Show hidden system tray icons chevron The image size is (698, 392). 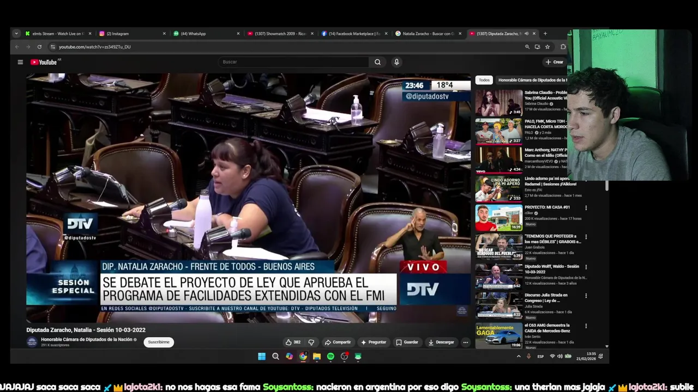pos(519,357)
